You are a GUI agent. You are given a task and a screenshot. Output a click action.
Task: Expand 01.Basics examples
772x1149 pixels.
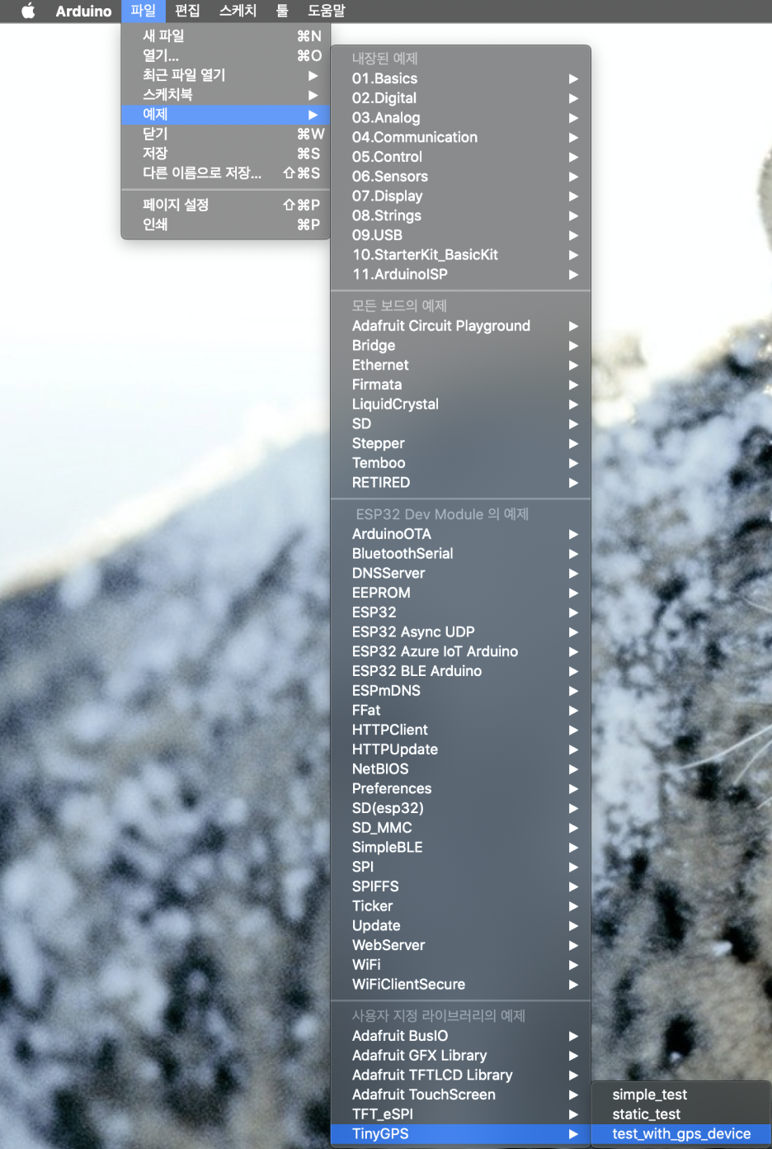click(461, 78)
